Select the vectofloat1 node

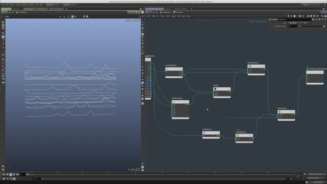174,69
